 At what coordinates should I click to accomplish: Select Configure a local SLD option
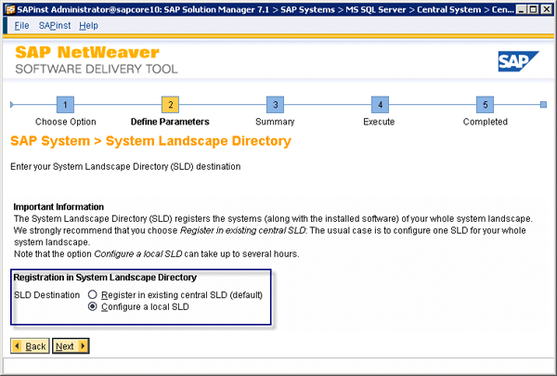93,307
